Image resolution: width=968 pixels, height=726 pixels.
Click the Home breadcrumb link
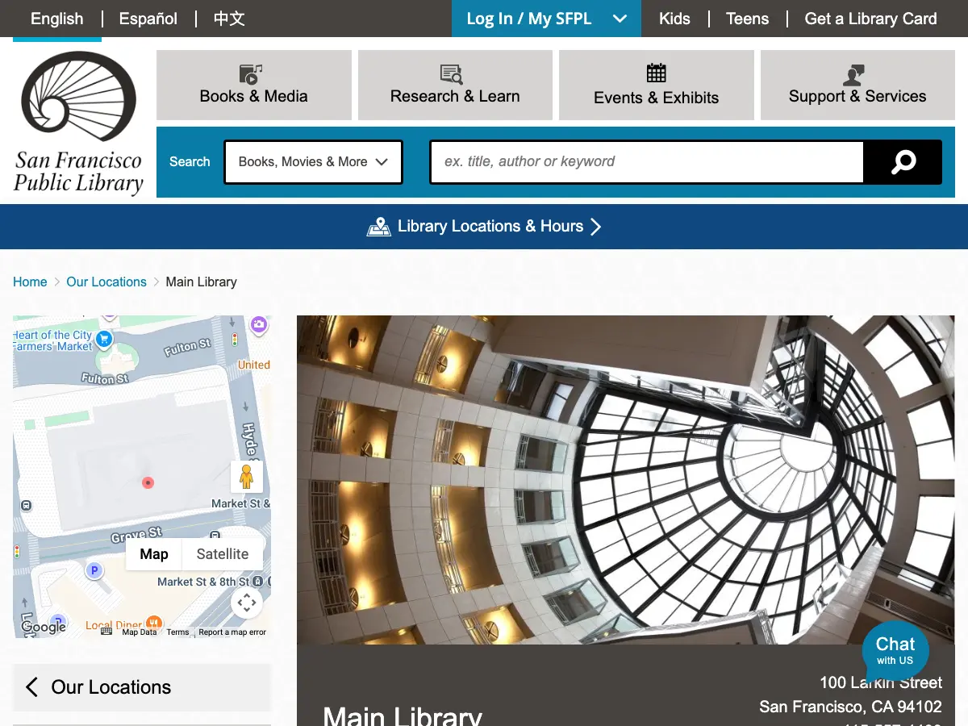pos(30,282)
